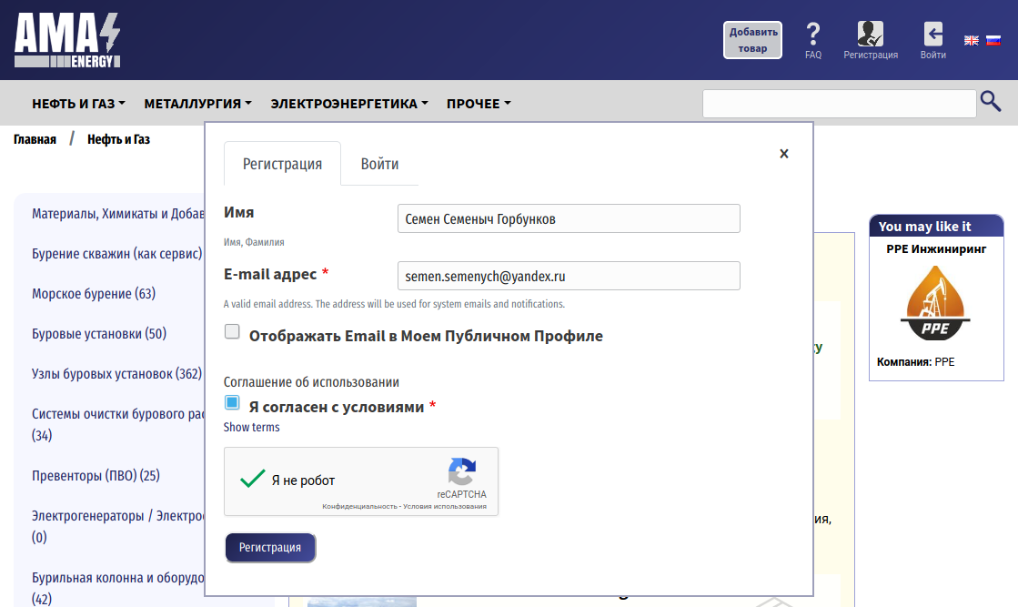Open the PPE company logo image

click(935, 303)
